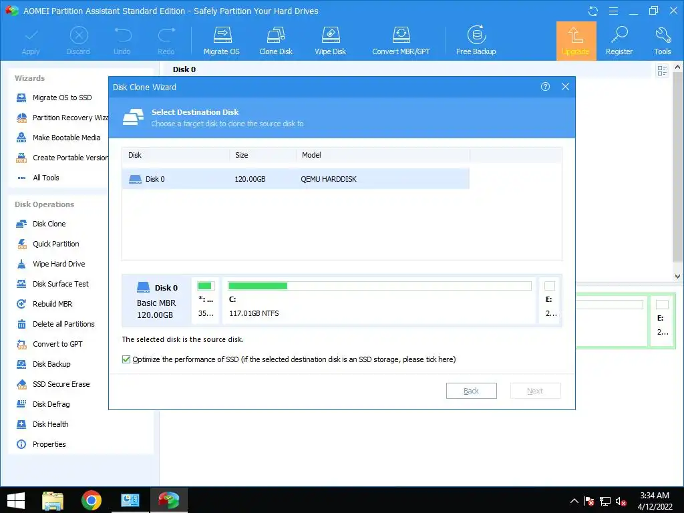Open Partition Recovery Wizard
The height and width of the screenshot is (513, 684).
tap(62, 118)
